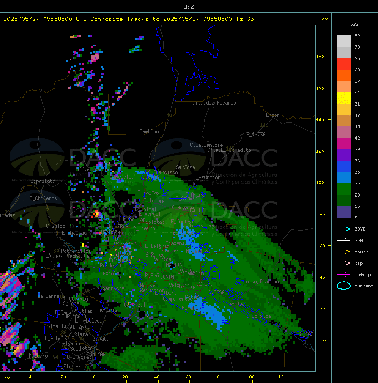This screenshot has height=383, width=378.
Task: Click the 'Composite Tracks' timestamp header line
Action: click(129, 19)
